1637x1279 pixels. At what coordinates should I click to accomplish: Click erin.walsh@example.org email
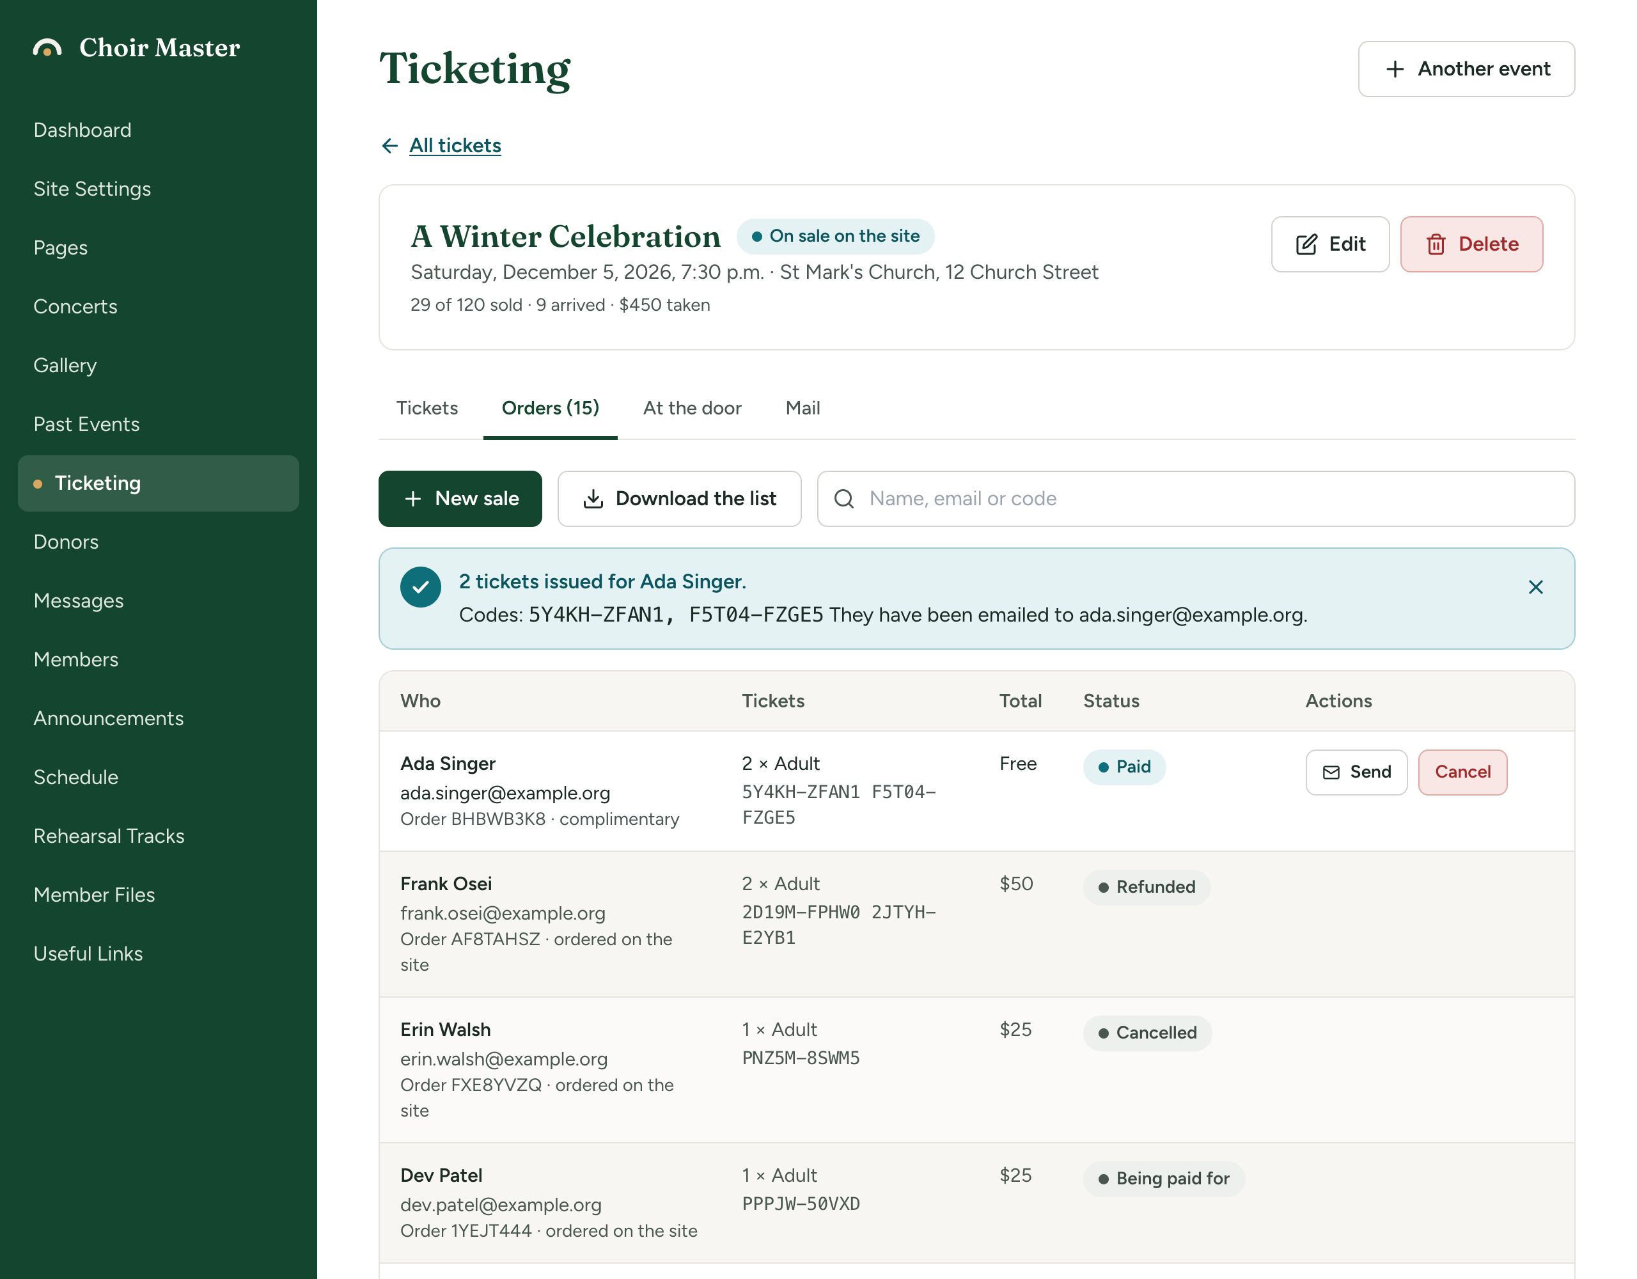pos(504,1060)
